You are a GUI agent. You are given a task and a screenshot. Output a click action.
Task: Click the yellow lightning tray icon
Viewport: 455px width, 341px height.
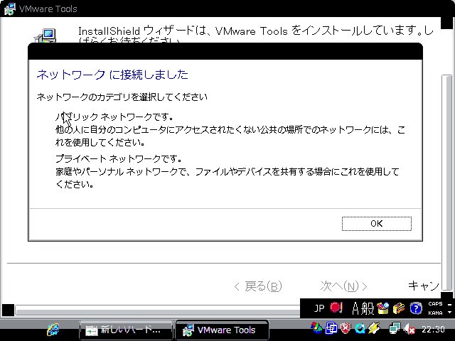375,328
